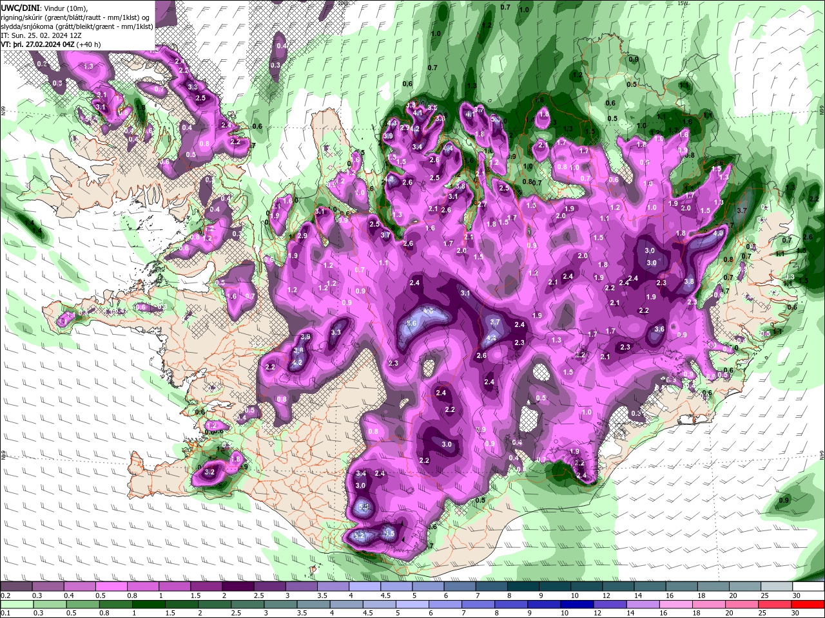This screenshot has height=618, width=825.
Task: Pick light lavender upper-row swatch at 4
Action: click(x=364, y=586)
